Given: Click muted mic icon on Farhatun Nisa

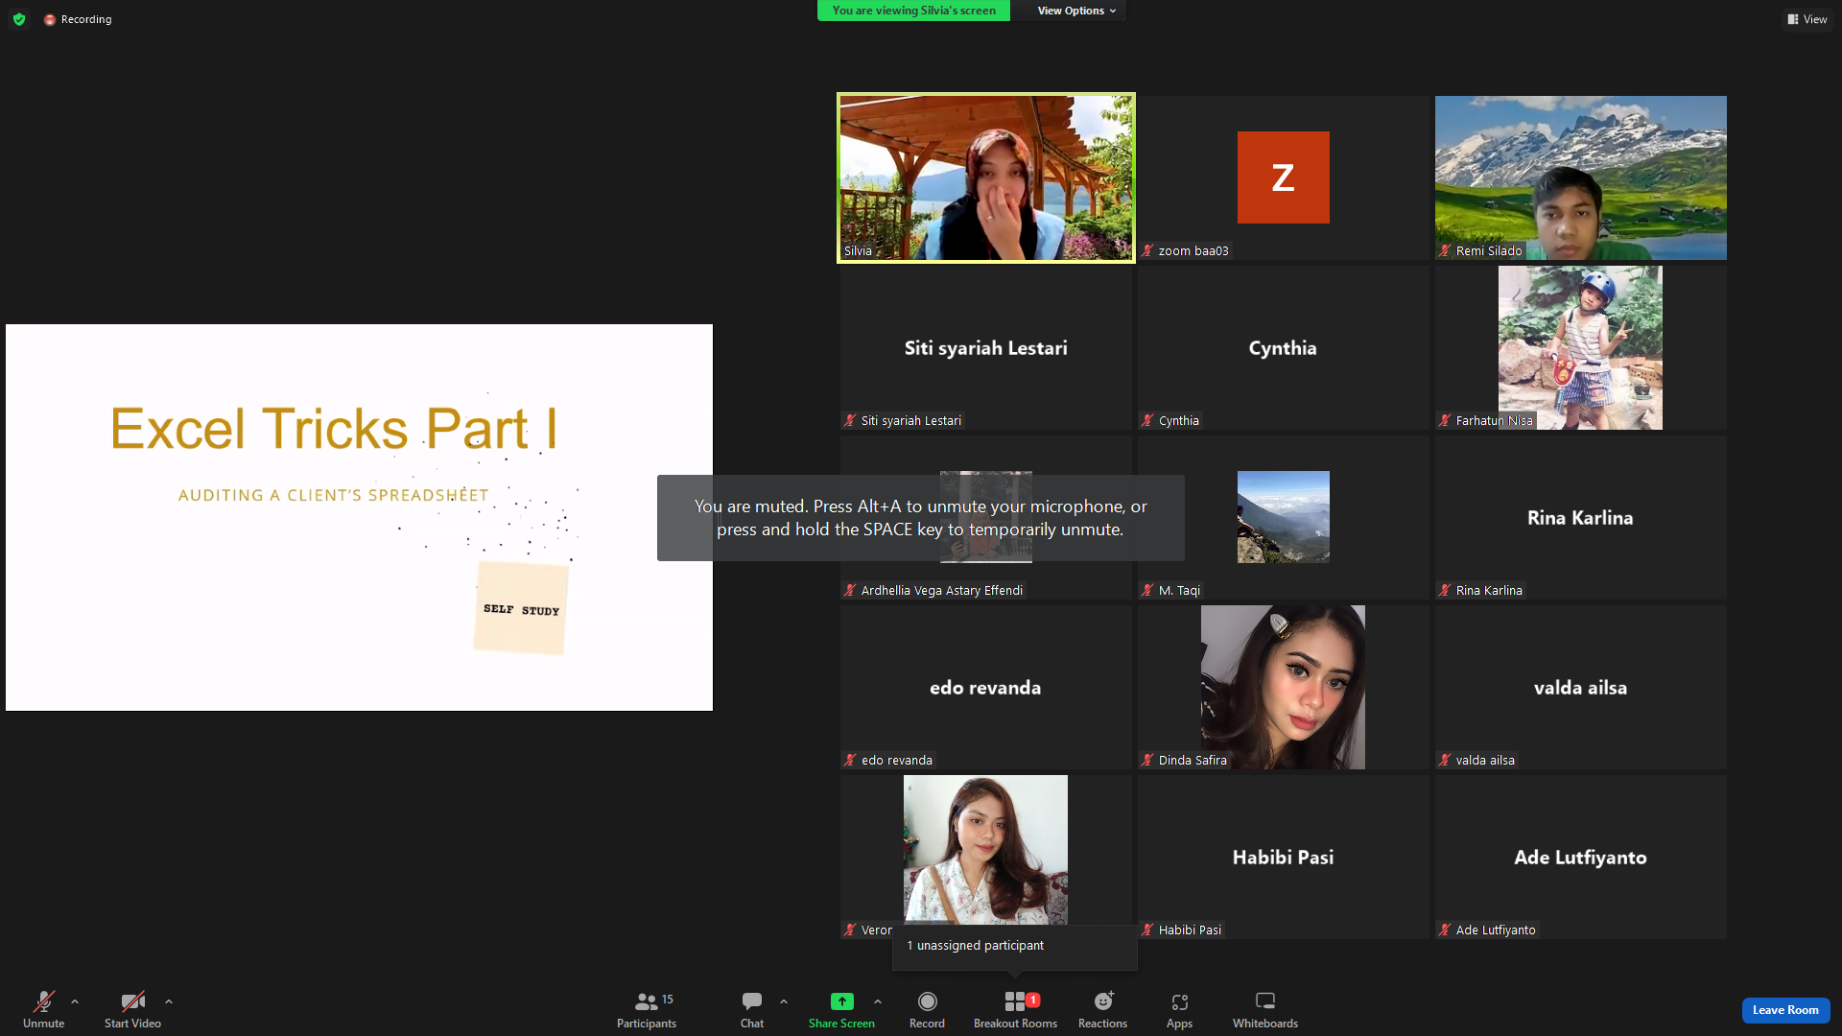Looking at the screenshot, I should point(1445,421).
